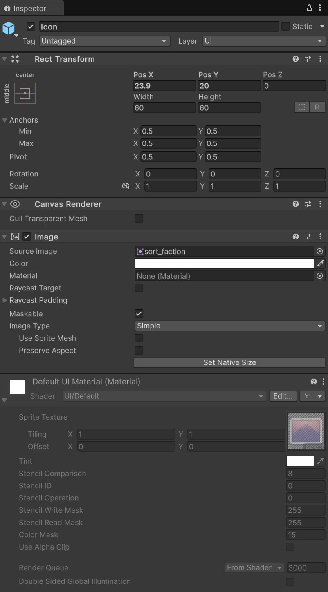Viewport: 328px width, 592px height.
Task: Open the Source Image object picker
Action: click(x=319, y=251)
